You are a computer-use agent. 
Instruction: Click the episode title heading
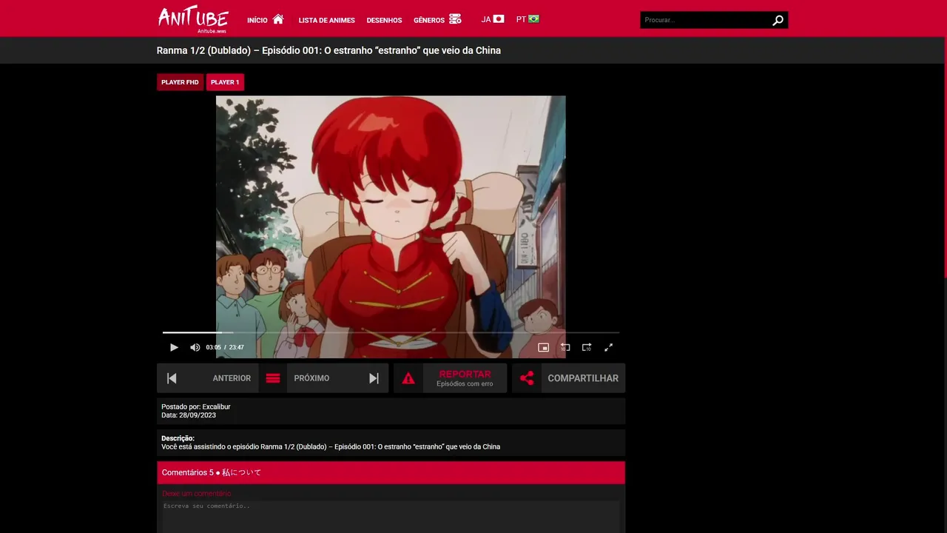pyautogui.click(x=328, y=50)
